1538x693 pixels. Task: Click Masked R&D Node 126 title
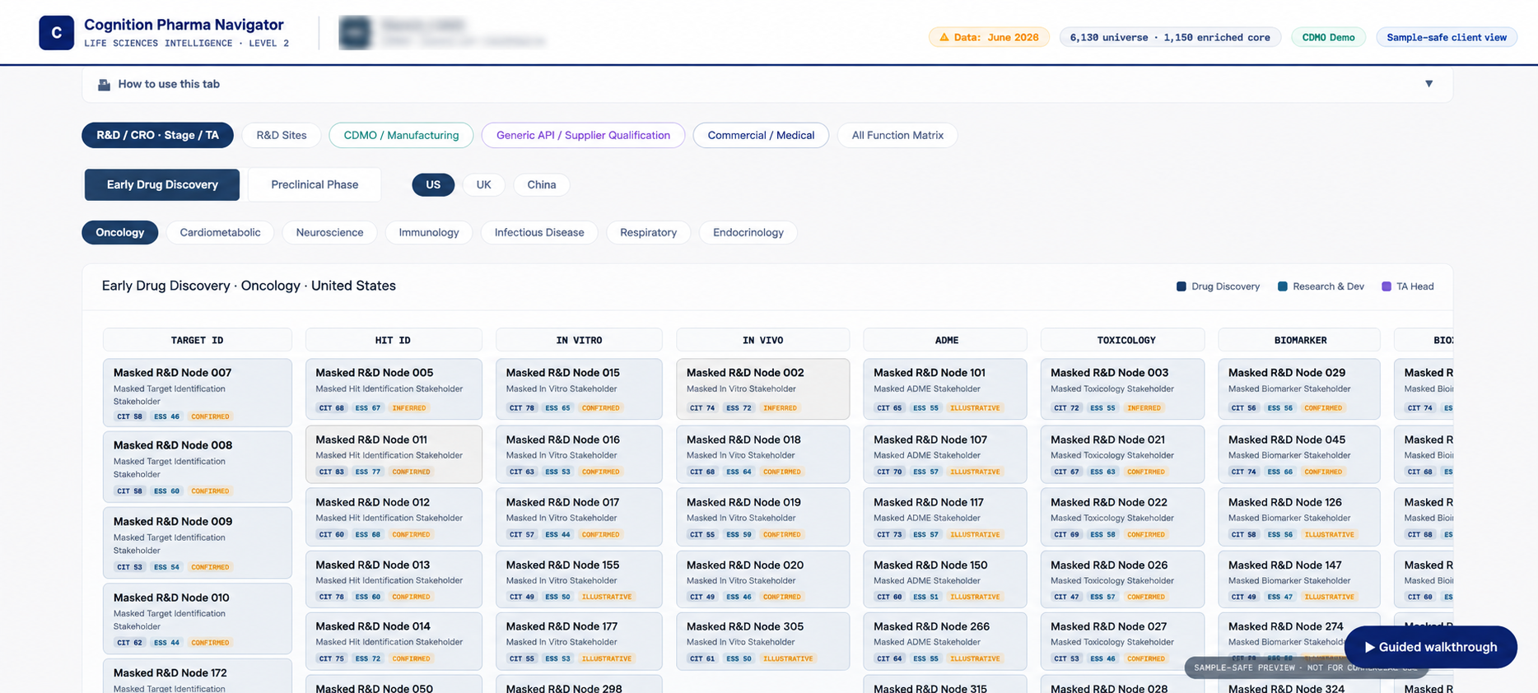1285,502
